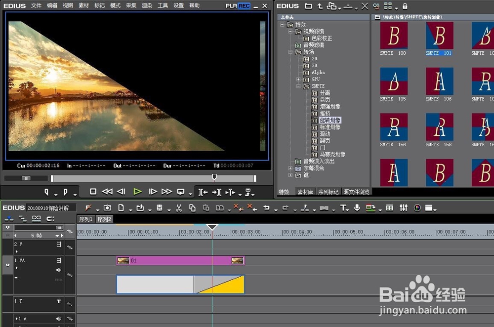Viewport: 494px width, 327px height.
Task: Select the 马赛克划像 tree item
Action: (332, 155)
